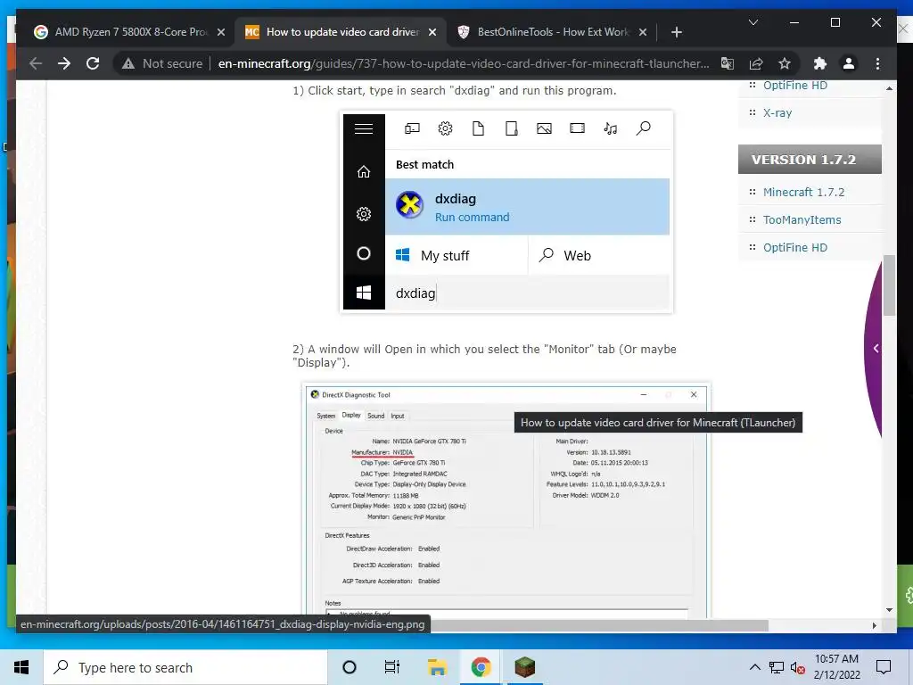The height and width of the screenshot is (685, 913).
Task: Open a new tab with the plus button
Action: click(x=676, y=32)
